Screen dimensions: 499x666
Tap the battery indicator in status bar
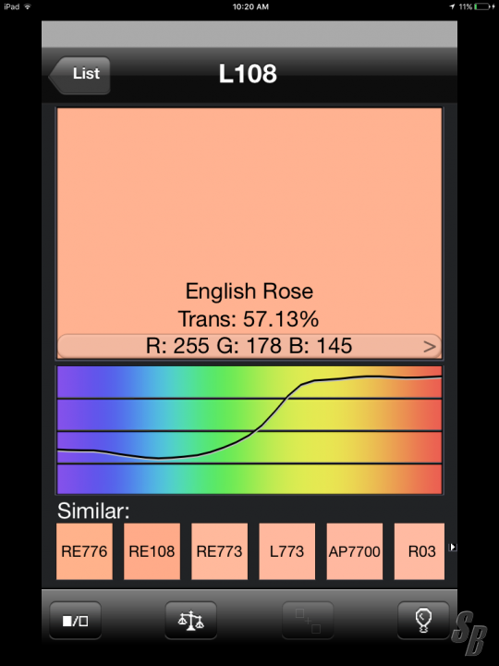484,6
